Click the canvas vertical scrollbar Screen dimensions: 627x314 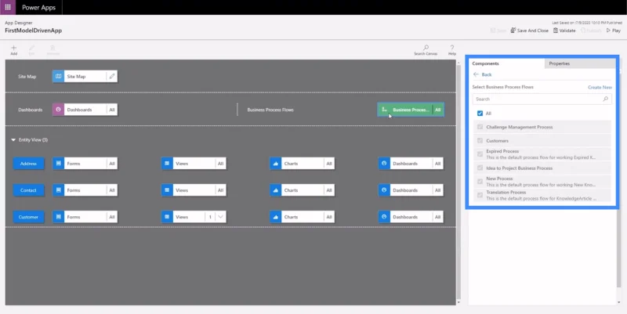click(x=458, y=182)
